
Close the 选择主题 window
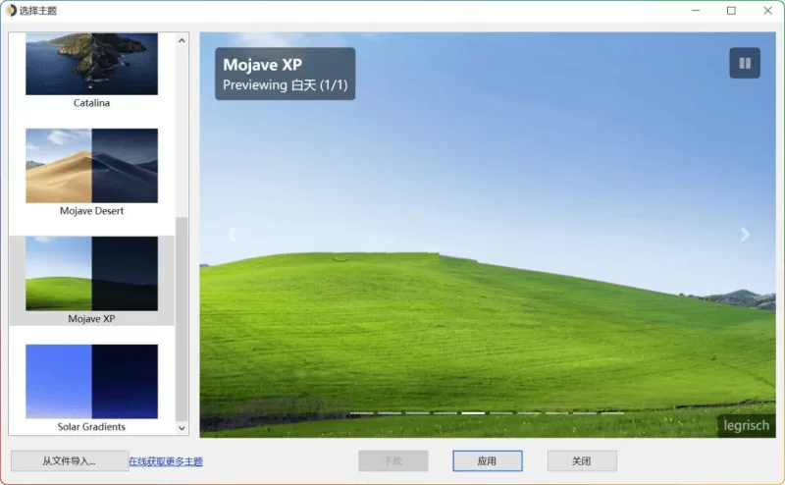click(x=767, y=11)
